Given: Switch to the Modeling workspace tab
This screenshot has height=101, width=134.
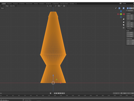Looking at the screenshot, I should tap(9, 4).
